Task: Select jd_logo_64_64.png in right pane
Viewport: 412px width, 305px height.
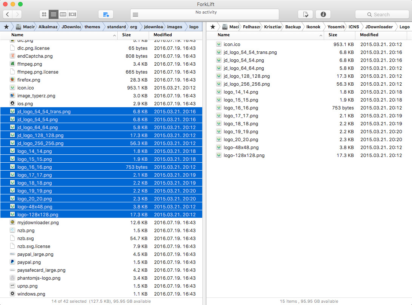Action: 309,68
